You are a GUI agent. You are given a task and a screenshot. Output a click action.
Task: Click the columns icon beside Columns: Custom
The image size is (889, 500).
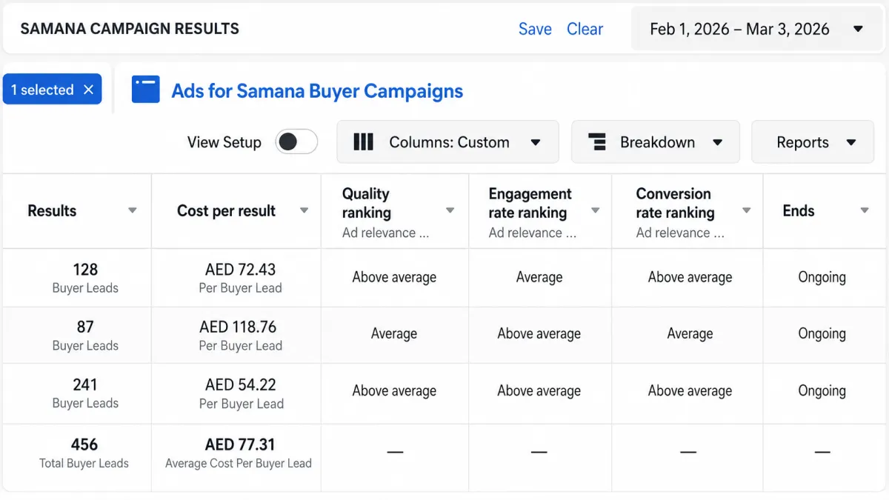click(363, 142)
